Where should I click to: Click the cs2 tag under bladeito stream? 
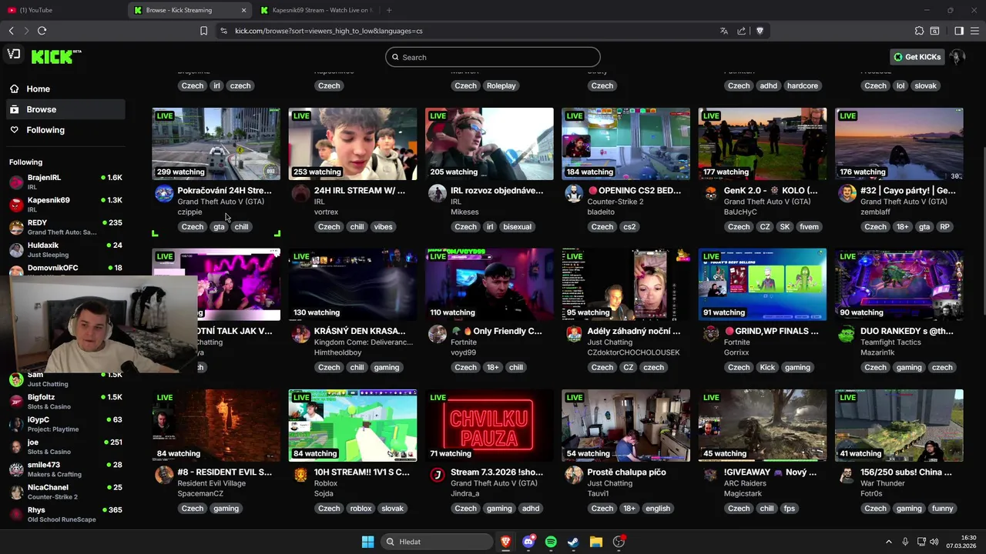click(629, 227)
